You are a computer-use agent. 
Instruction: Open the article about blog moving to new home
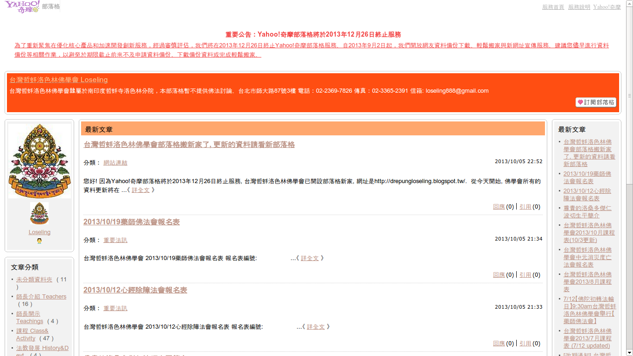coord(189,145)
